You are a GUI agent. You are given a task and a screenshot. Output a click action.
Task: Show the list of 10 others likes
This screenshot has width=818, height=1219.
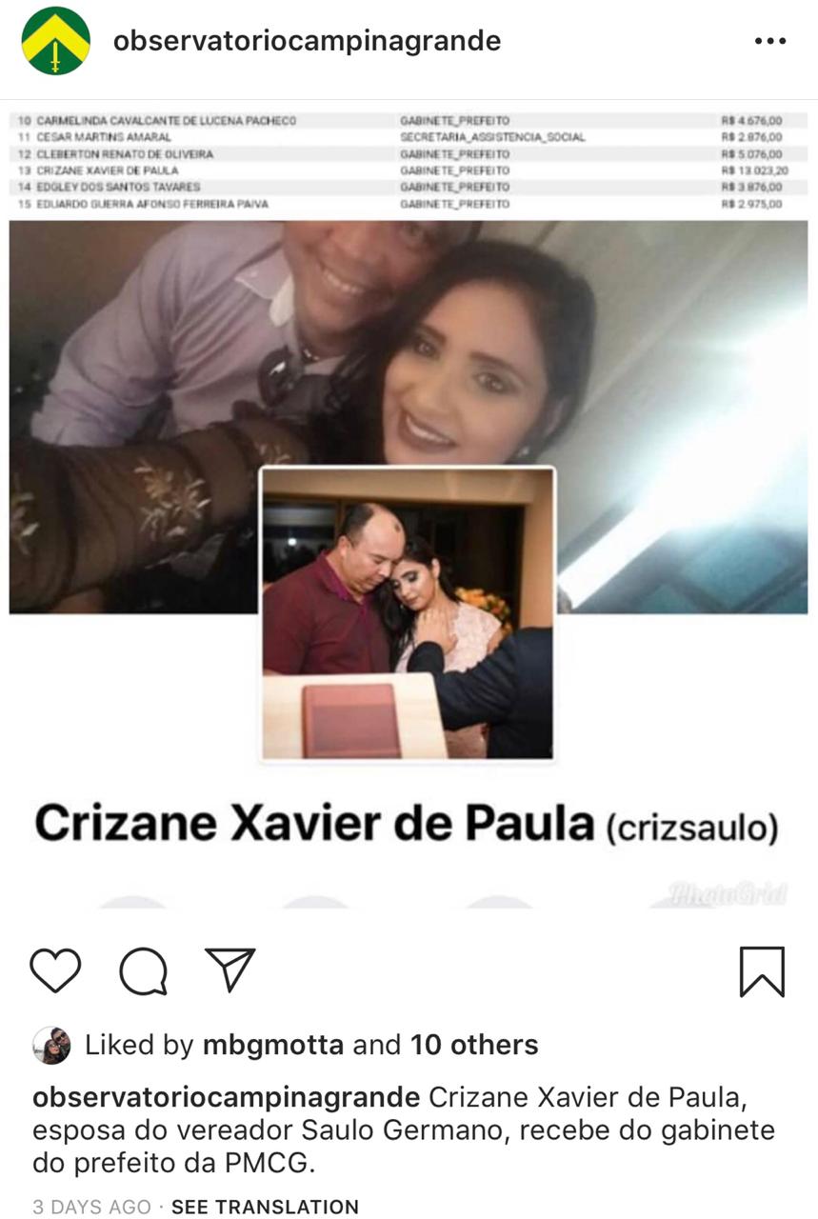point(474,1045)
